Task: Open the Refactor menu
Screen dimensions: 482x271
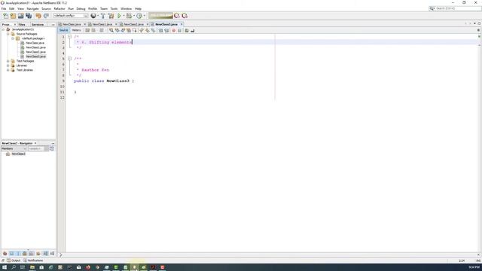Action: (x=59, y=8)
